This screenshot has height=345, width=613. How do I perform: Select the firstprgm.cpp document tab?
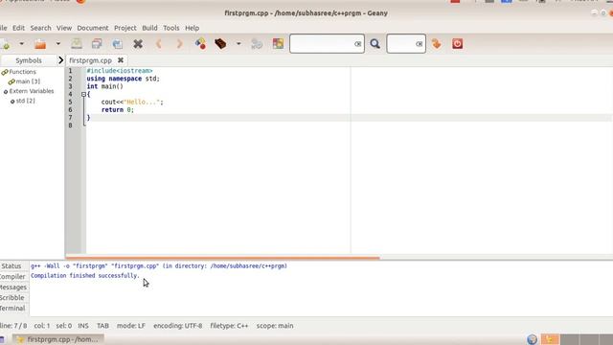pyautogui.click(x=91, y=60)
